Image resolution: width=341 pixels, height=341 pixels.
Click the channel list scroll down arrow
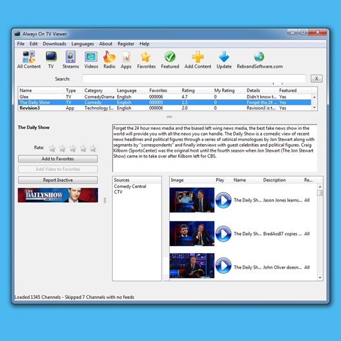click(315, 108)
